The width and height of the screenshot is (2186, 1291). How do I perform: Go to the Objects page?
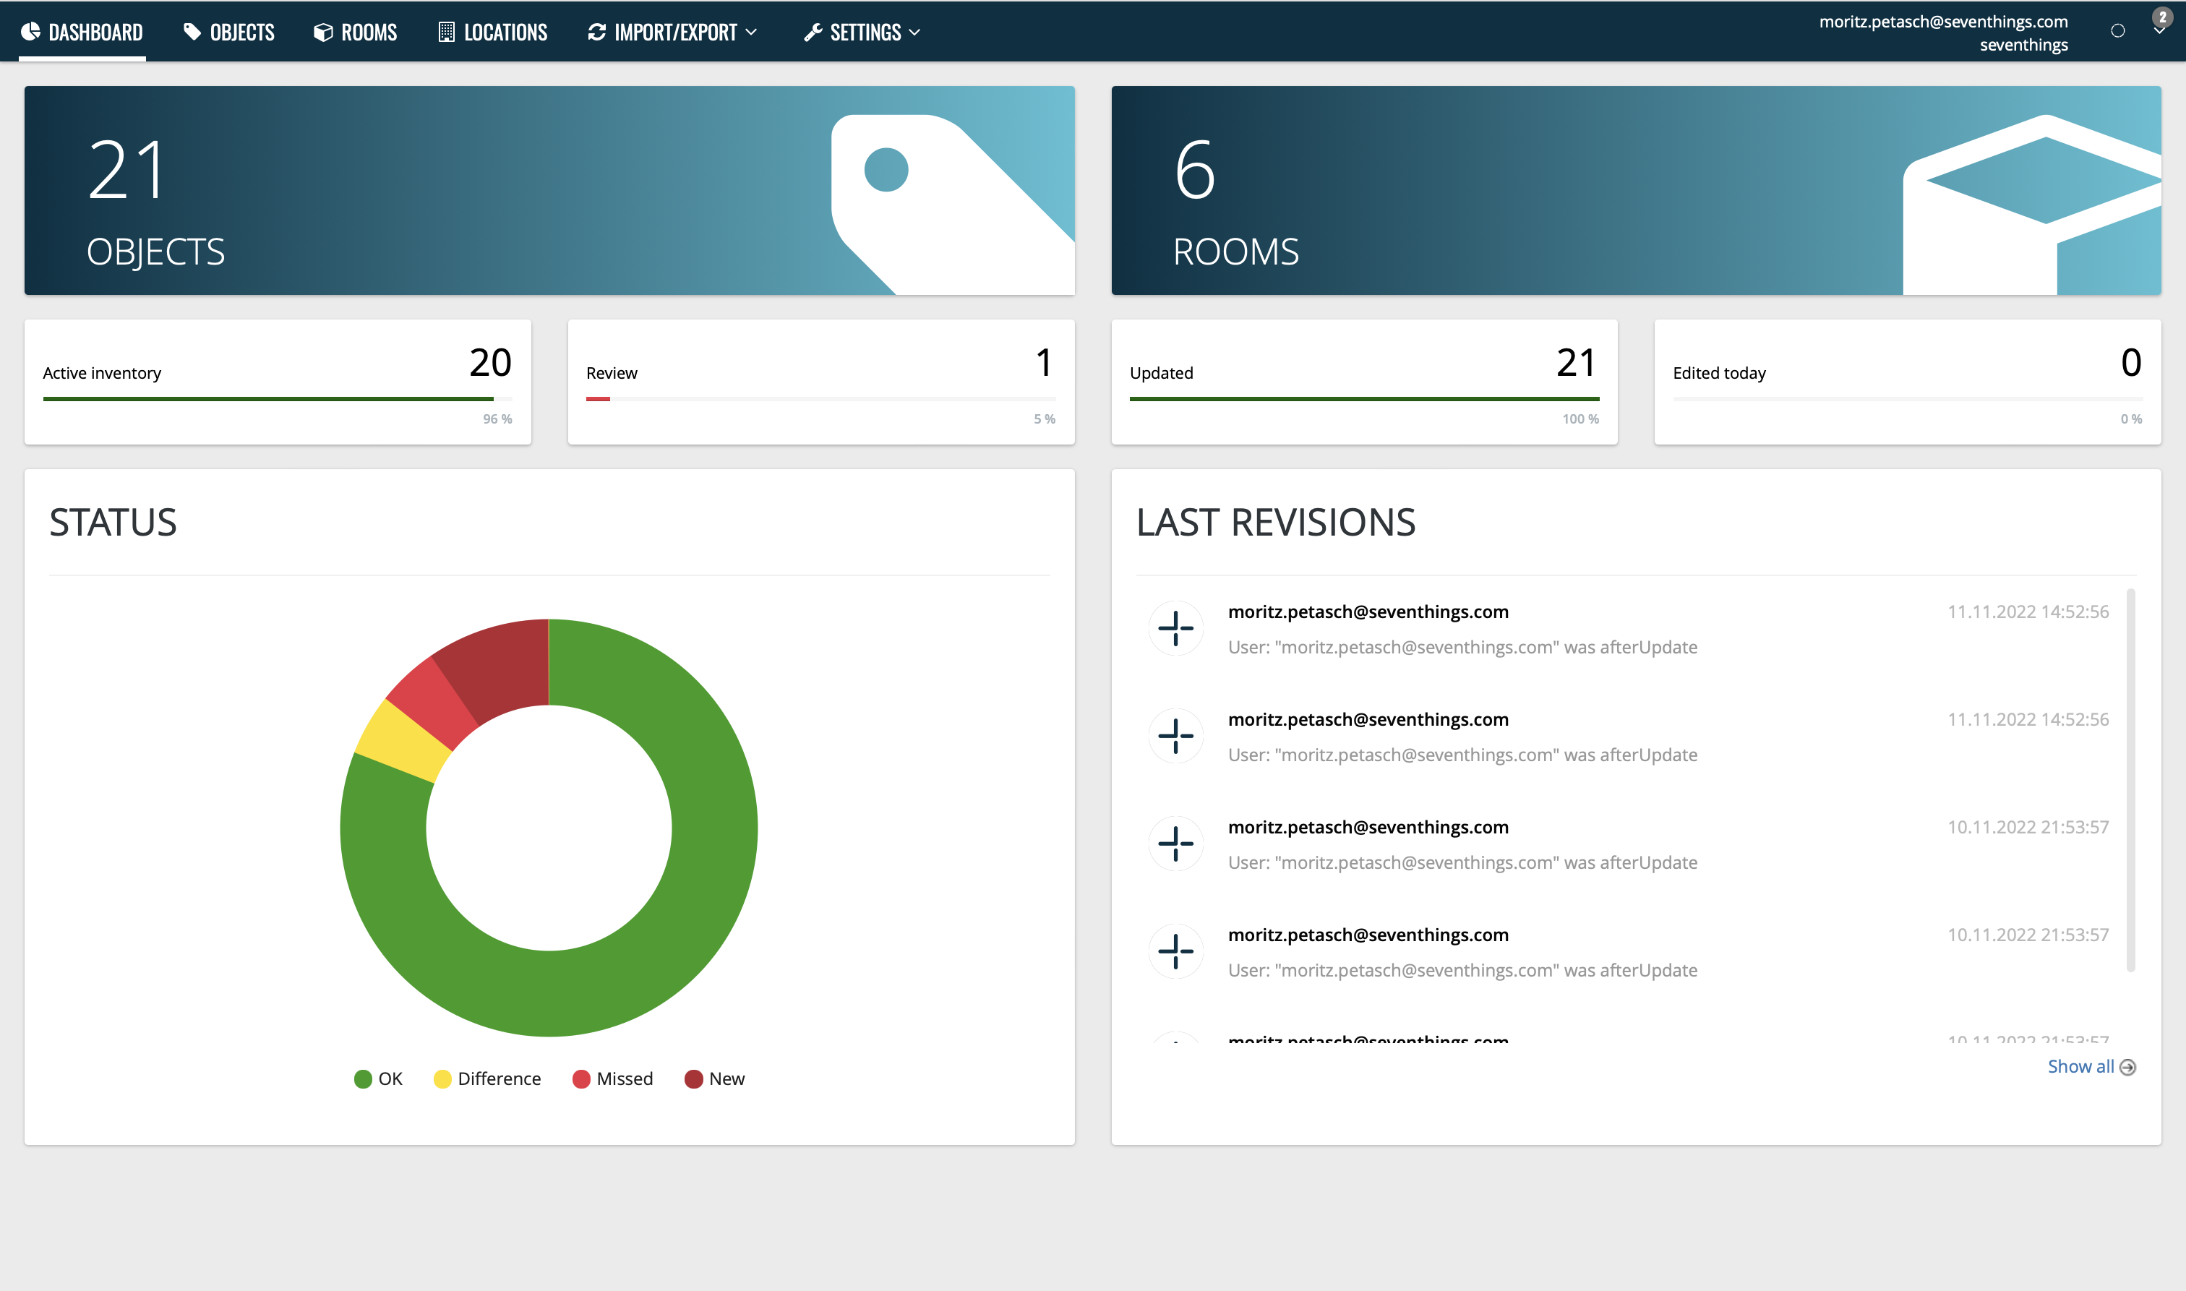coord(228,33)
